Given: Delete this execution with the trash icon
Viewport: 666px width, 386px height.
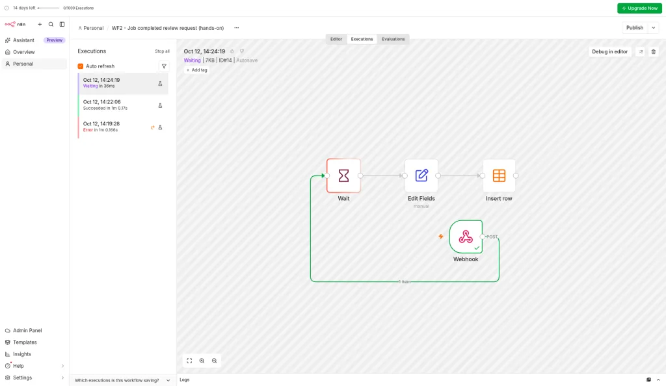Looking at the screenshot, I should (x=653, y=52).
